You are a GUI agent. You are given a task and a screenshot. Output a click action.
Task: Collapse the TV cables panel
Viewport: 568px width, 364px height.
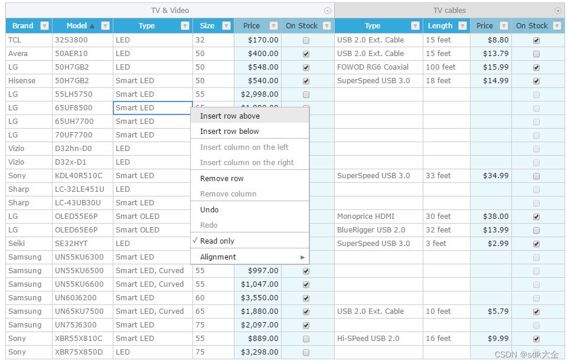(558, 10)
